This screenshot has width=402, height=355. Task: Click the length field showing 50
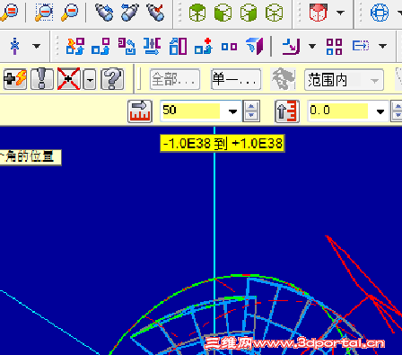pos(191,111)
